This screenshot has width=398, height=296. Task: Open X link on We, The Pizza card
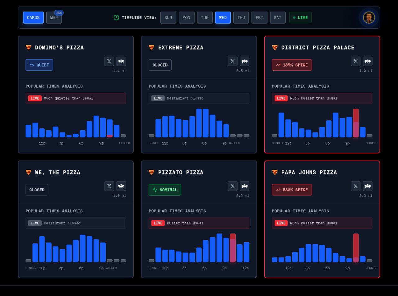click(x=109, y=186)
